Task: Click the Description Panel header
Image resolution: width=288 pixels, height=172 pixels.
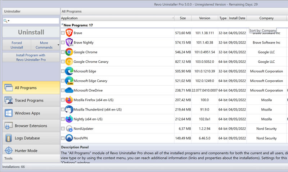Action: click(x=75, y=147)
